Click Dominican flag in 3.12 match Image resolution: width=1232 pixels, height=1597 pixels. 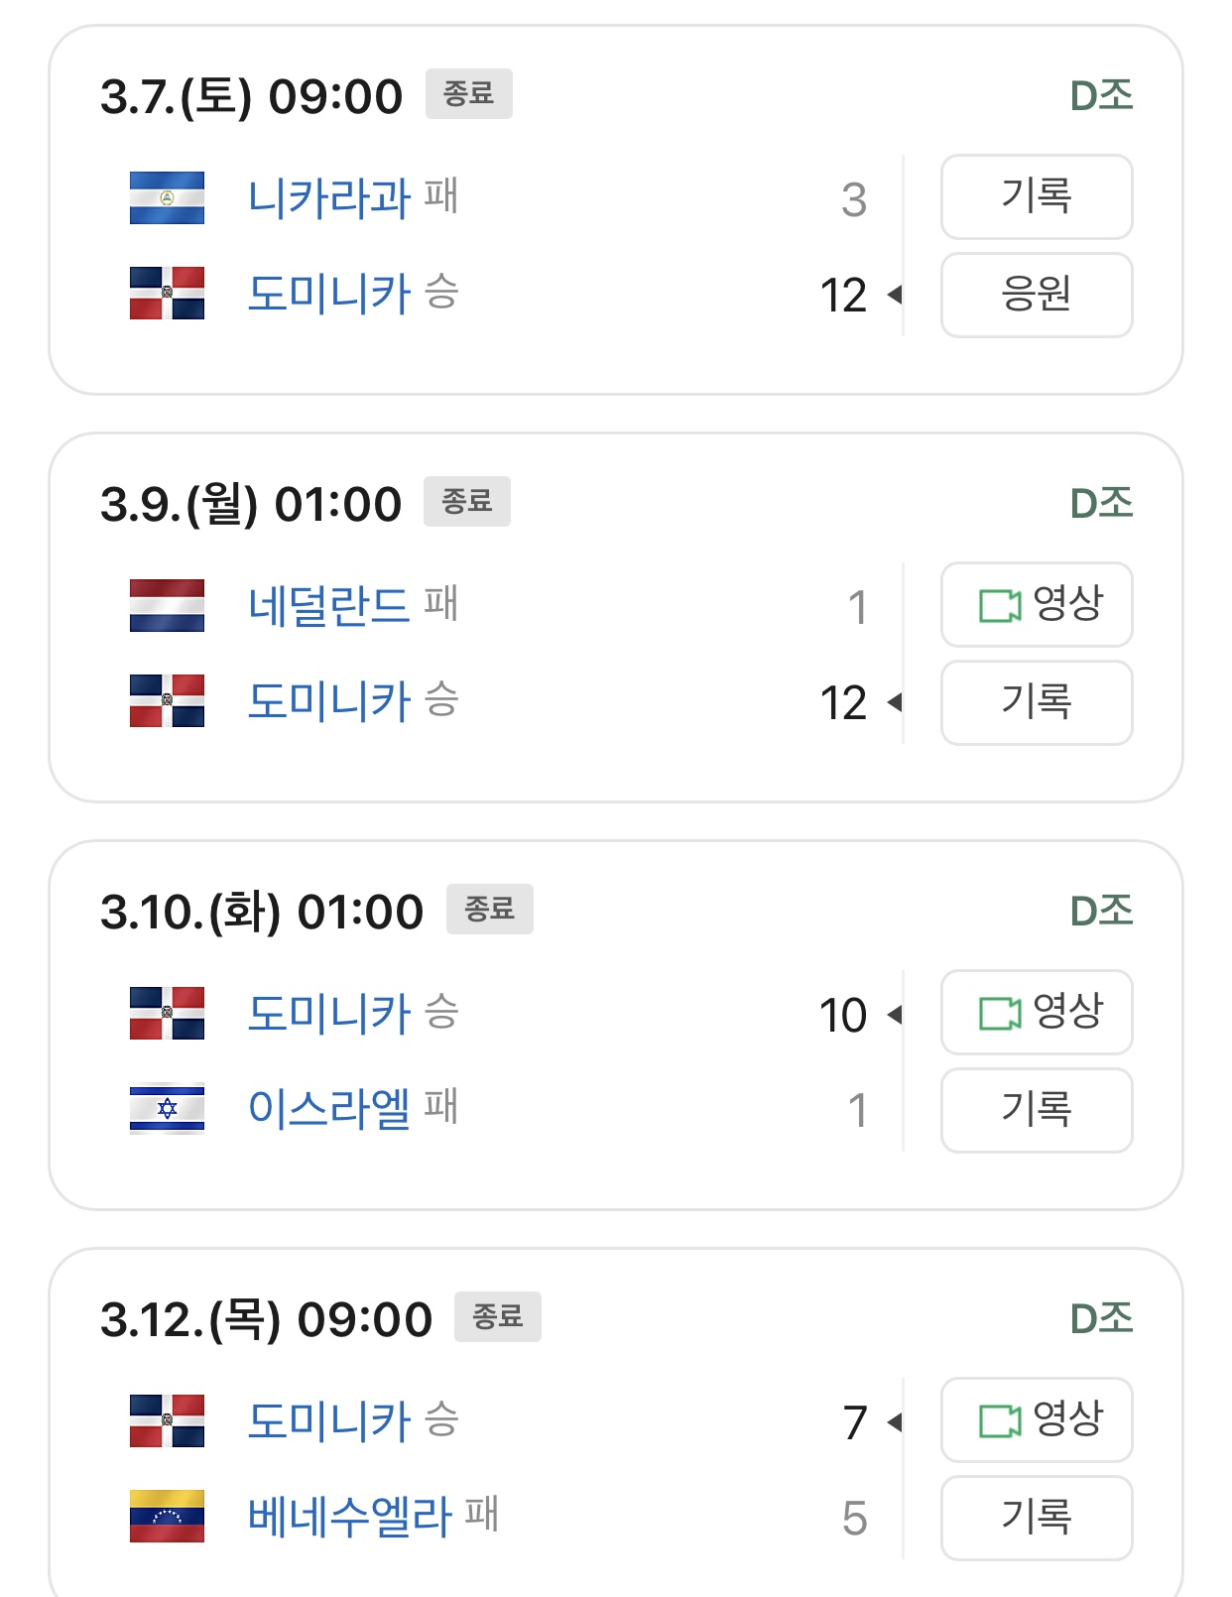click(167, 1420)
